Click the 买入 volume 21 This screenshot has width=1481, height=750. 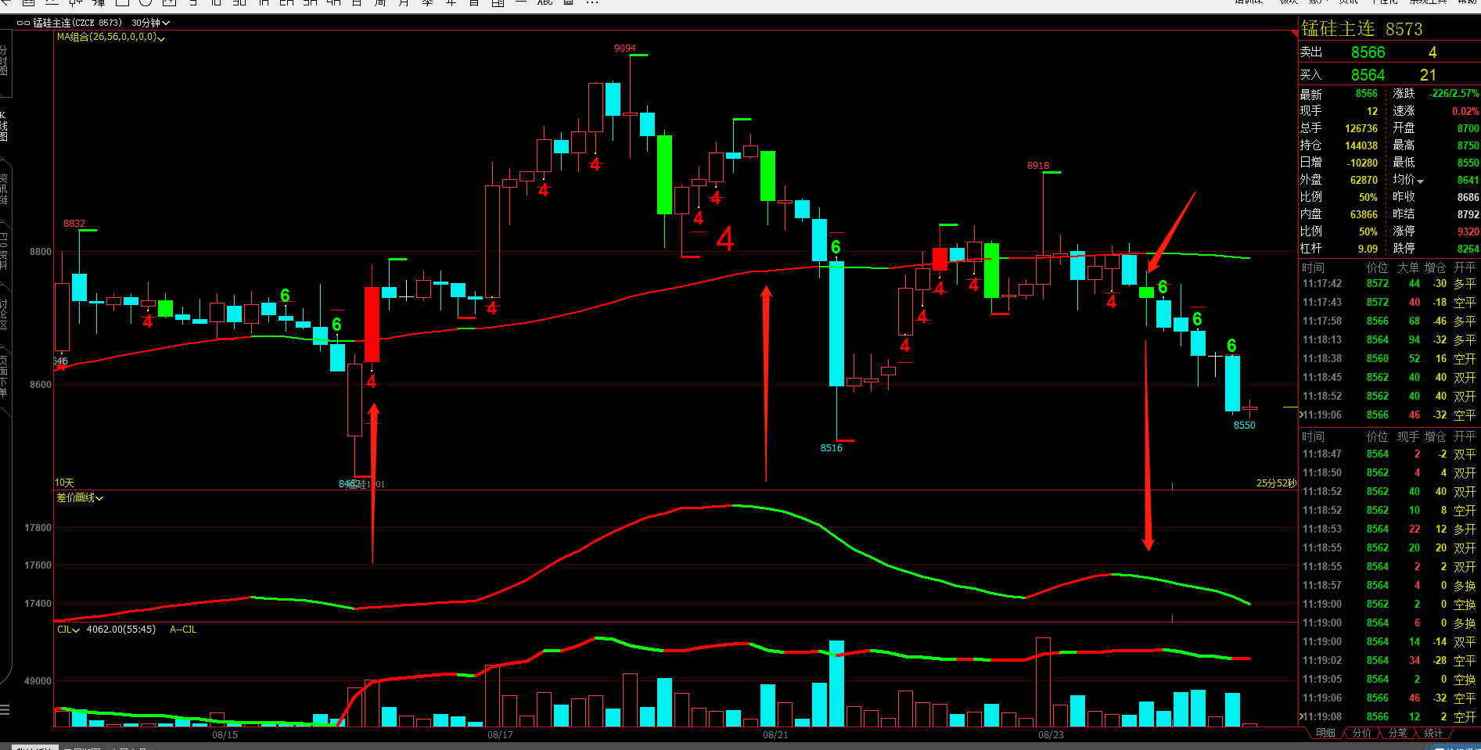pyautogui.click(x=1428, y=75)
